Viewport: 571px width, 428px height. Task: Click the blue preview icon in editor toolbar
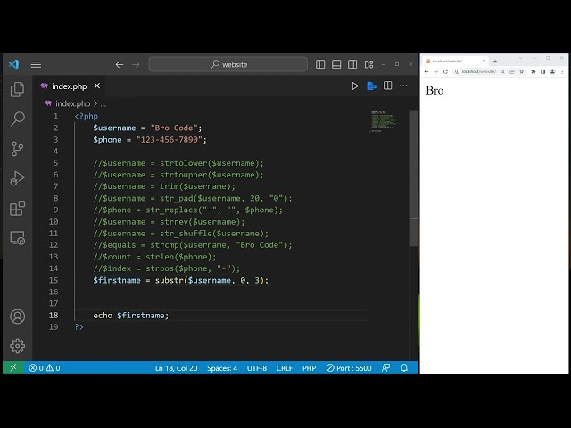pos(371,86)
